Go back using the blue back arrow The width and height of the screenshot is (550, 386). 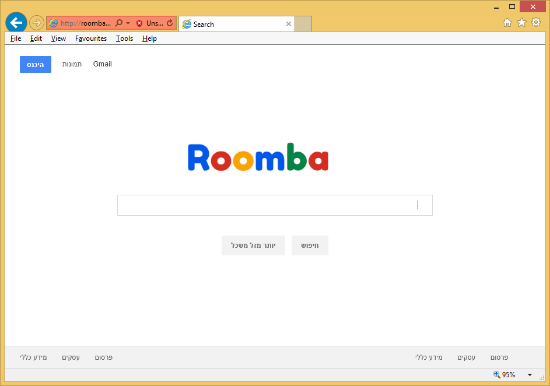click(16, 23)
